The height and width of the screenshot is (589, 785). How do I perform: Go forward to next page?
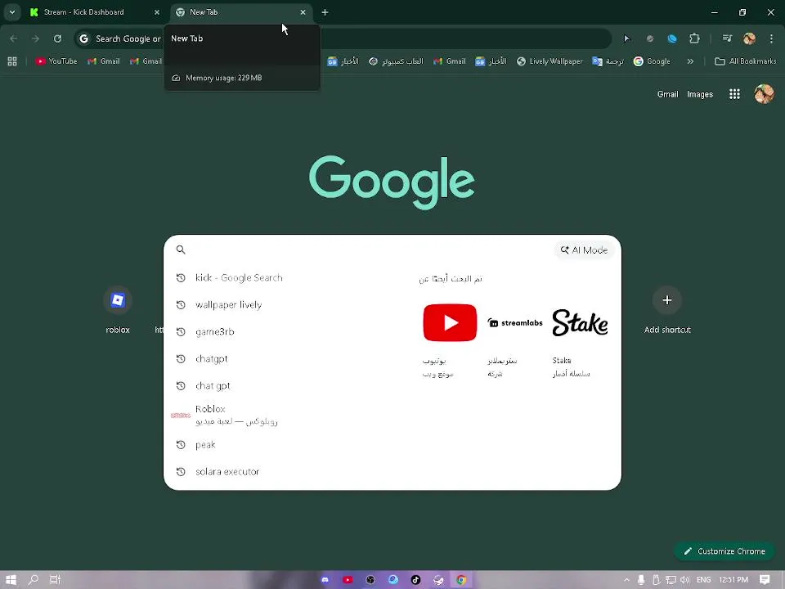(35, 38)
